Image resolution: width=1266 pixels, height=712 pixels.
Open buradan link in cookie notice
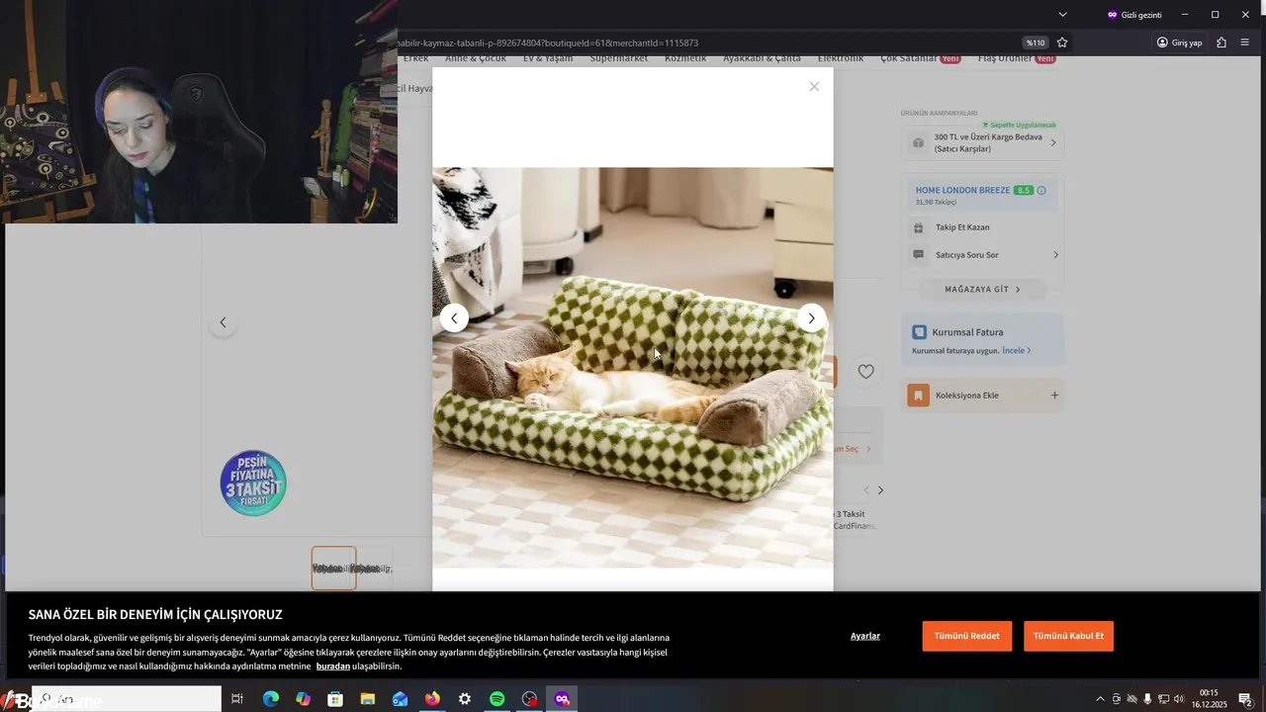[333, 667]
